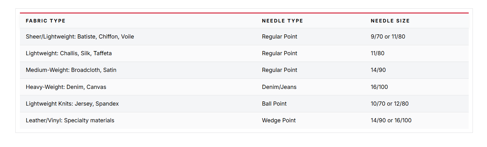Select the Leather/Vinyl Specialty materials cell

70,120
